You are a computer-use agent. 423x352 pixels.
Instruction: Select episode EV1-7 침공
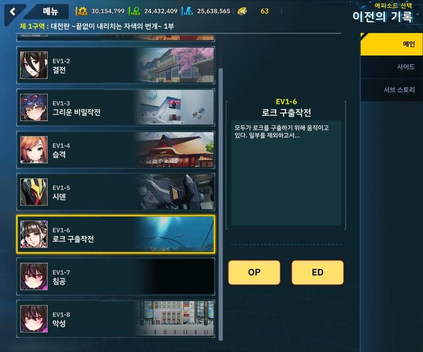click(116, 276)
